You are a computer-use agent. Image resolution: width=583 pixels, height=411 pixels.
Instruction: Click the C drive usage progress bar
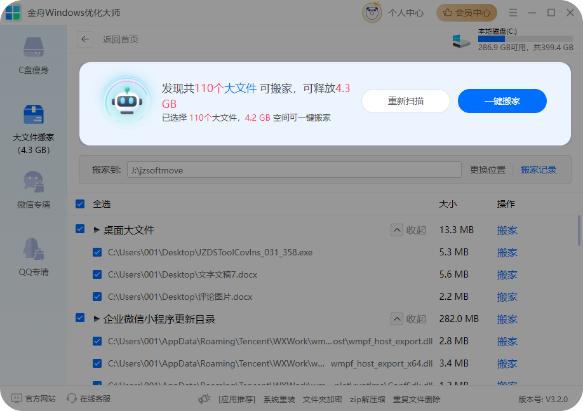click(526, 39)
